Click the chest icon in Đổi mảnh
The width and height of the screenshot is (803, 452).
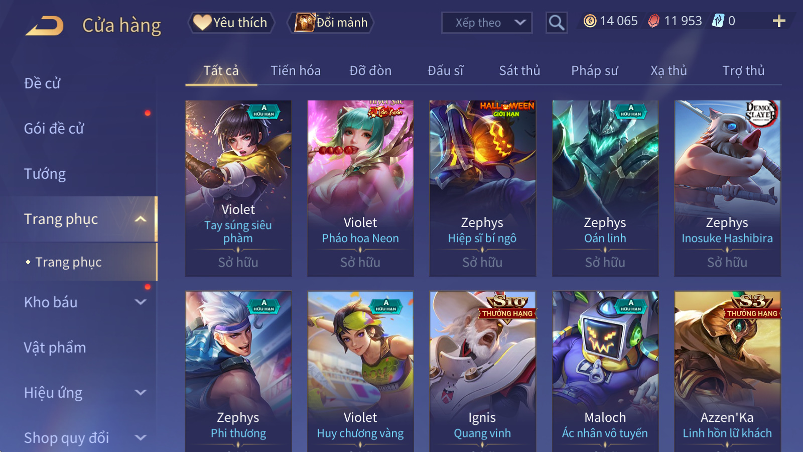[x=305, y=23]
